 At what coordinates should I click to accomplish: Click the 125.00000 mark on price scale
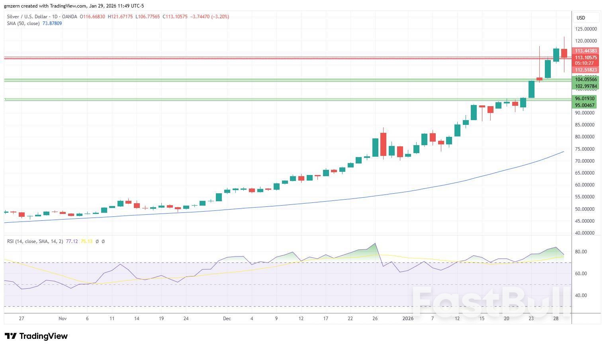pyautogui.click(x=585, y=29)
